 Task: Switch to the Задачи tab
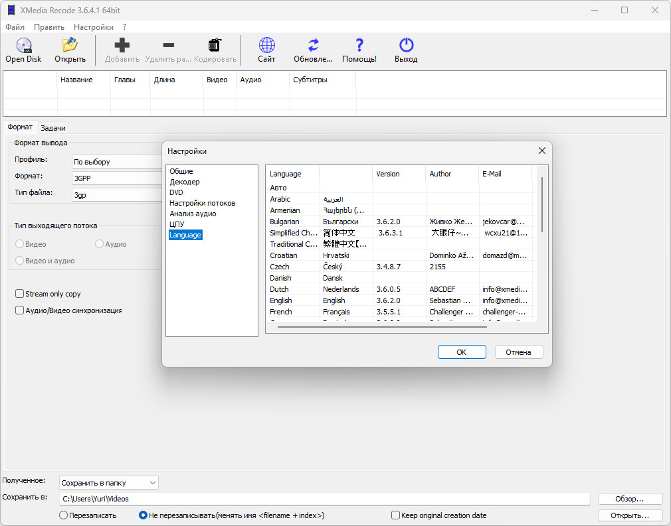[x=53, y=128]
